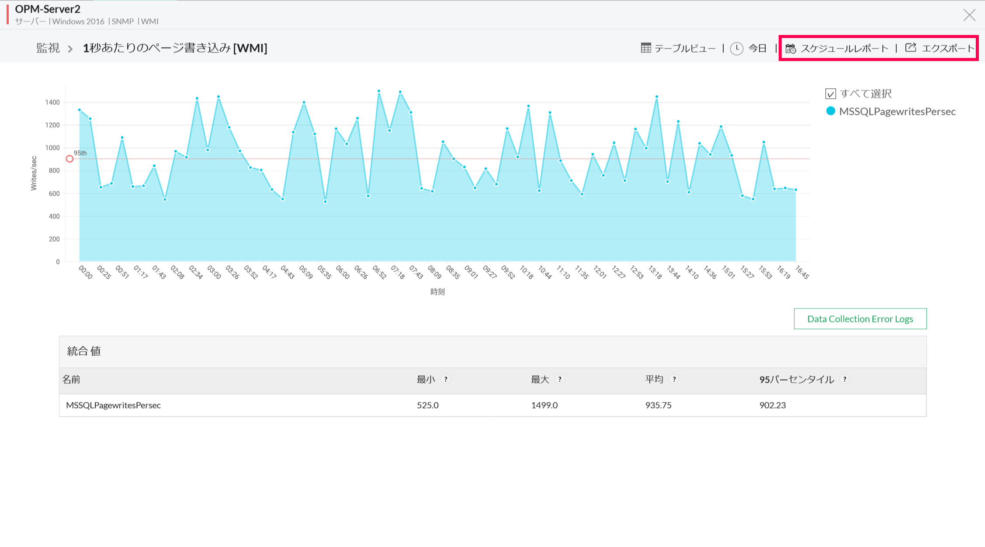The width and height of the screenshot is (985, 547).
Task: Open スケジュールレポート option
Action: [844, 48]
